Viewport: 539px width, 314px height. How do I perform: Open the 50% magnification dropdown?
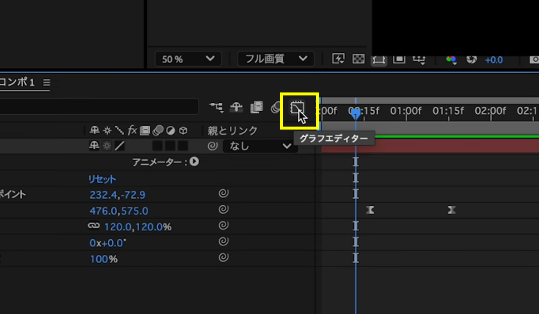coord(187,58)
